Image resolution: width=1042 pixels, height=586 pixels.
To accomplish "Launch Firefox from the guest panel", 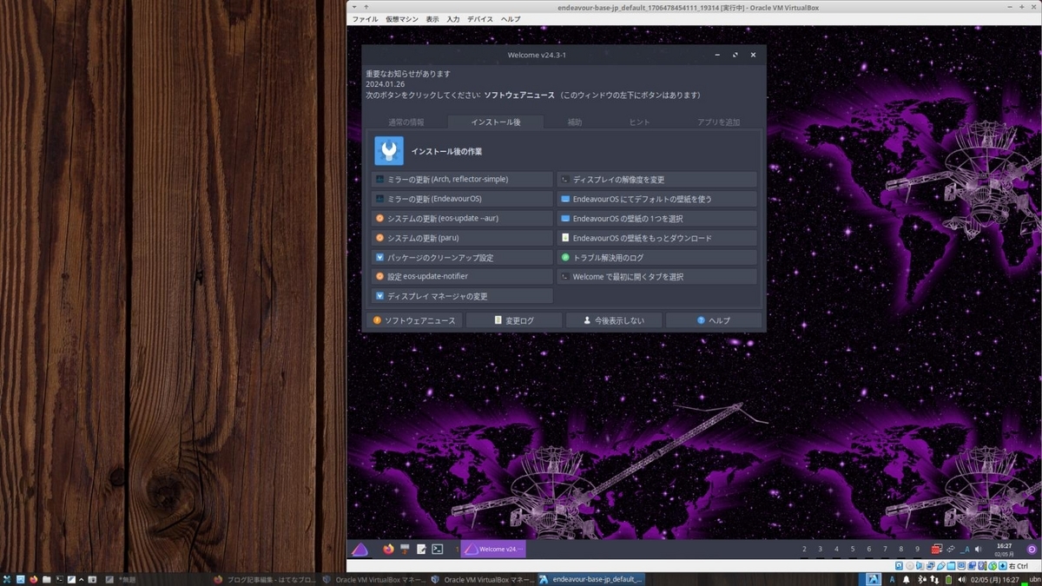I will point(388,549).
